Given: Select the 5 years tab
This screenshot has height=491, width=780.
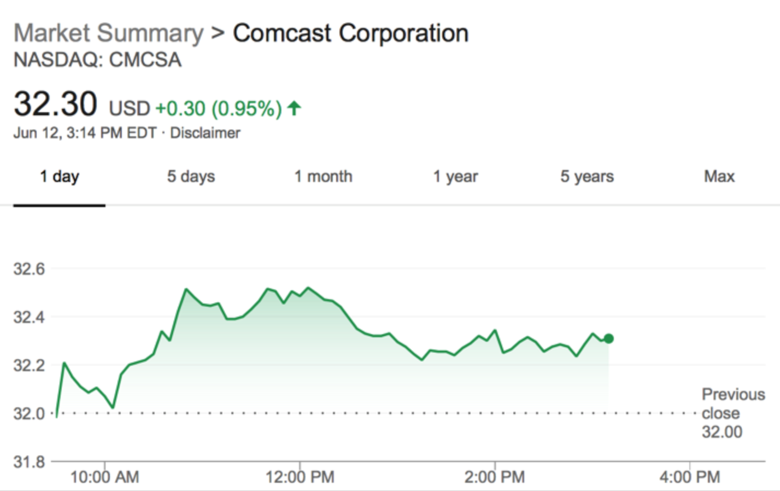Looking at the screenshot, I should click(587, 177).
